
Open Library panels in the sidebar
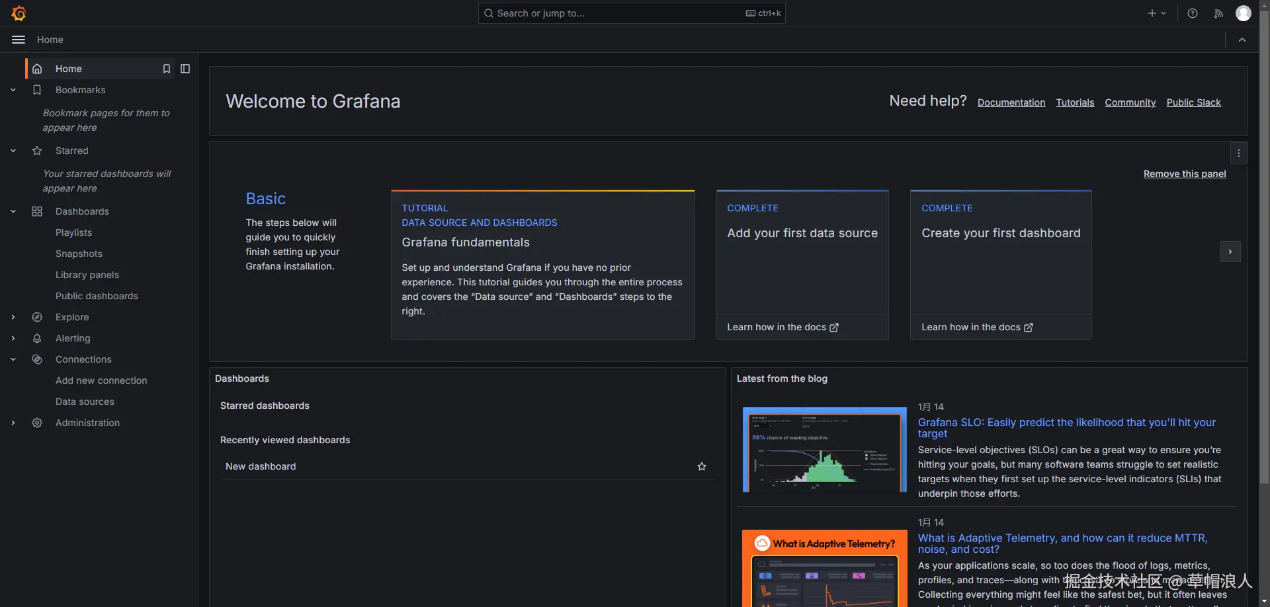[87, 275]
